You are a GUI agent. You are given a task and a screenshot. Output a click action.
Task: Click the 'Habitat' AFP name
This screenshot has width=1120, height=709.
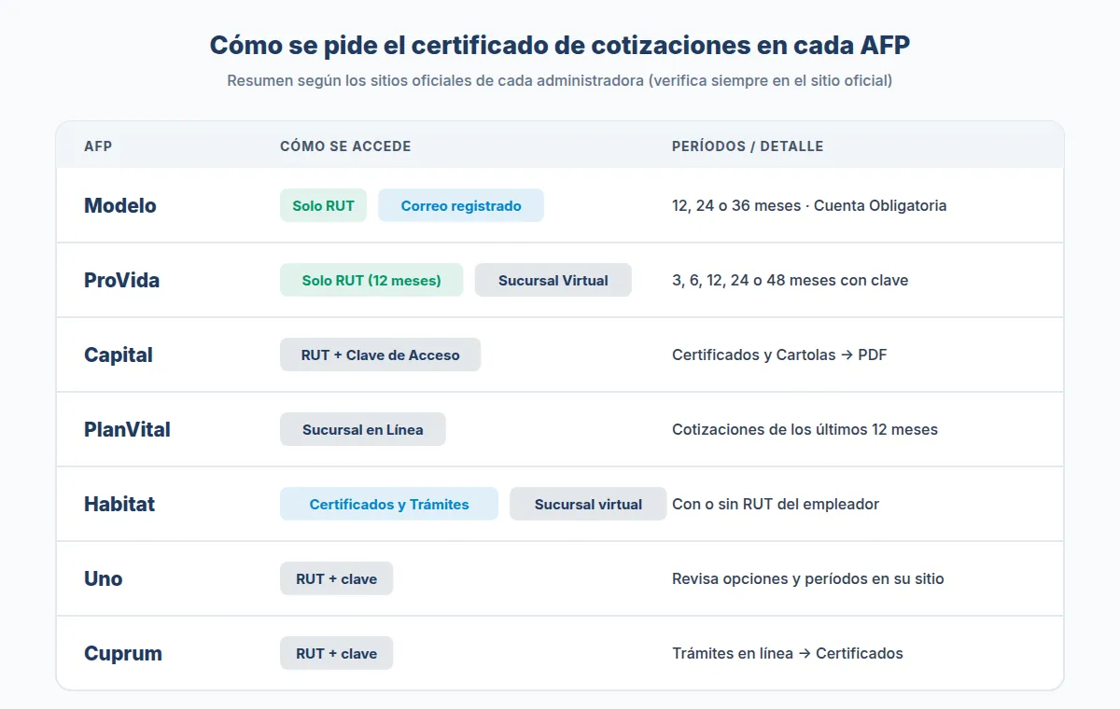[119, 504]
